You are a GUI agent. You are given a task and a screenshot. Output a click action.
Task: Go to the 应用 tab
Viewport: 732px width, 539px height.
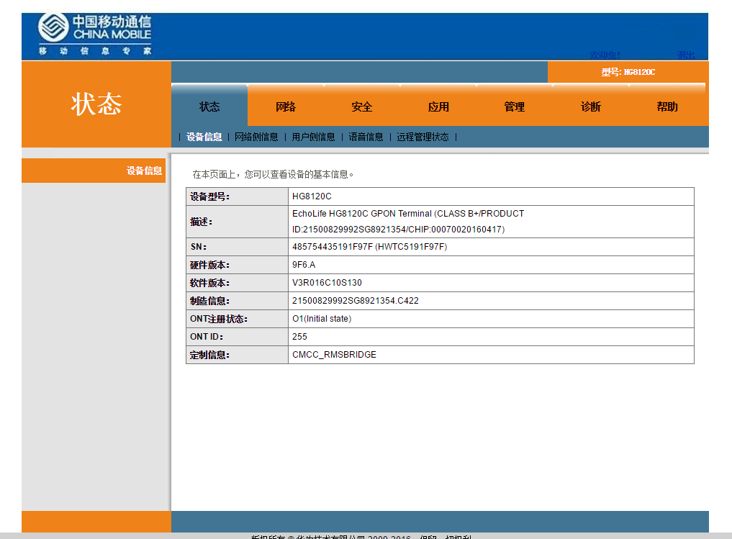(438, 107)
